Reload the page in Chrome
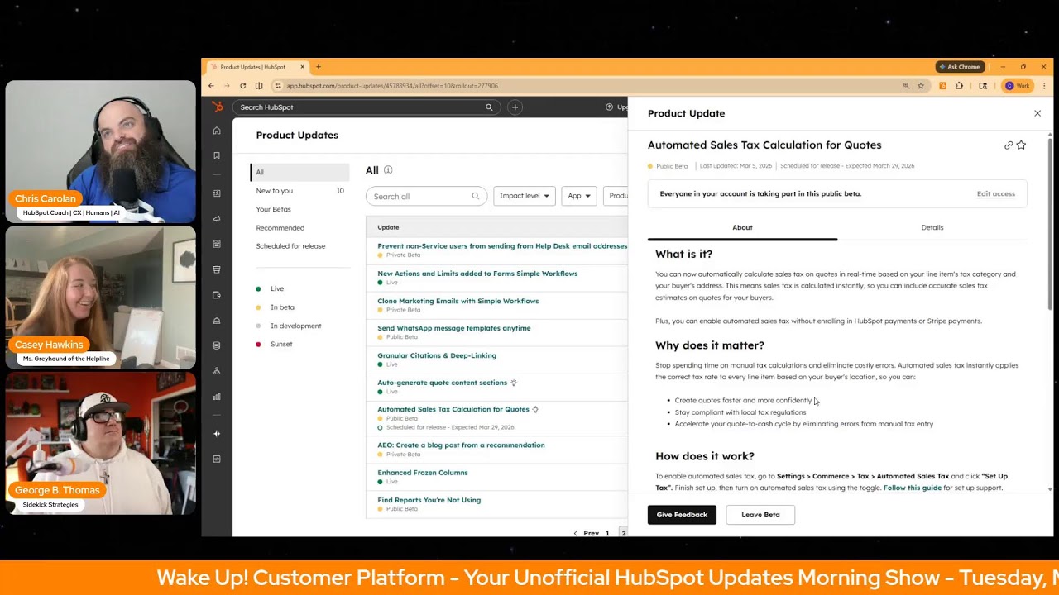This screenshot has width=1059, height=595. (242, 86)
